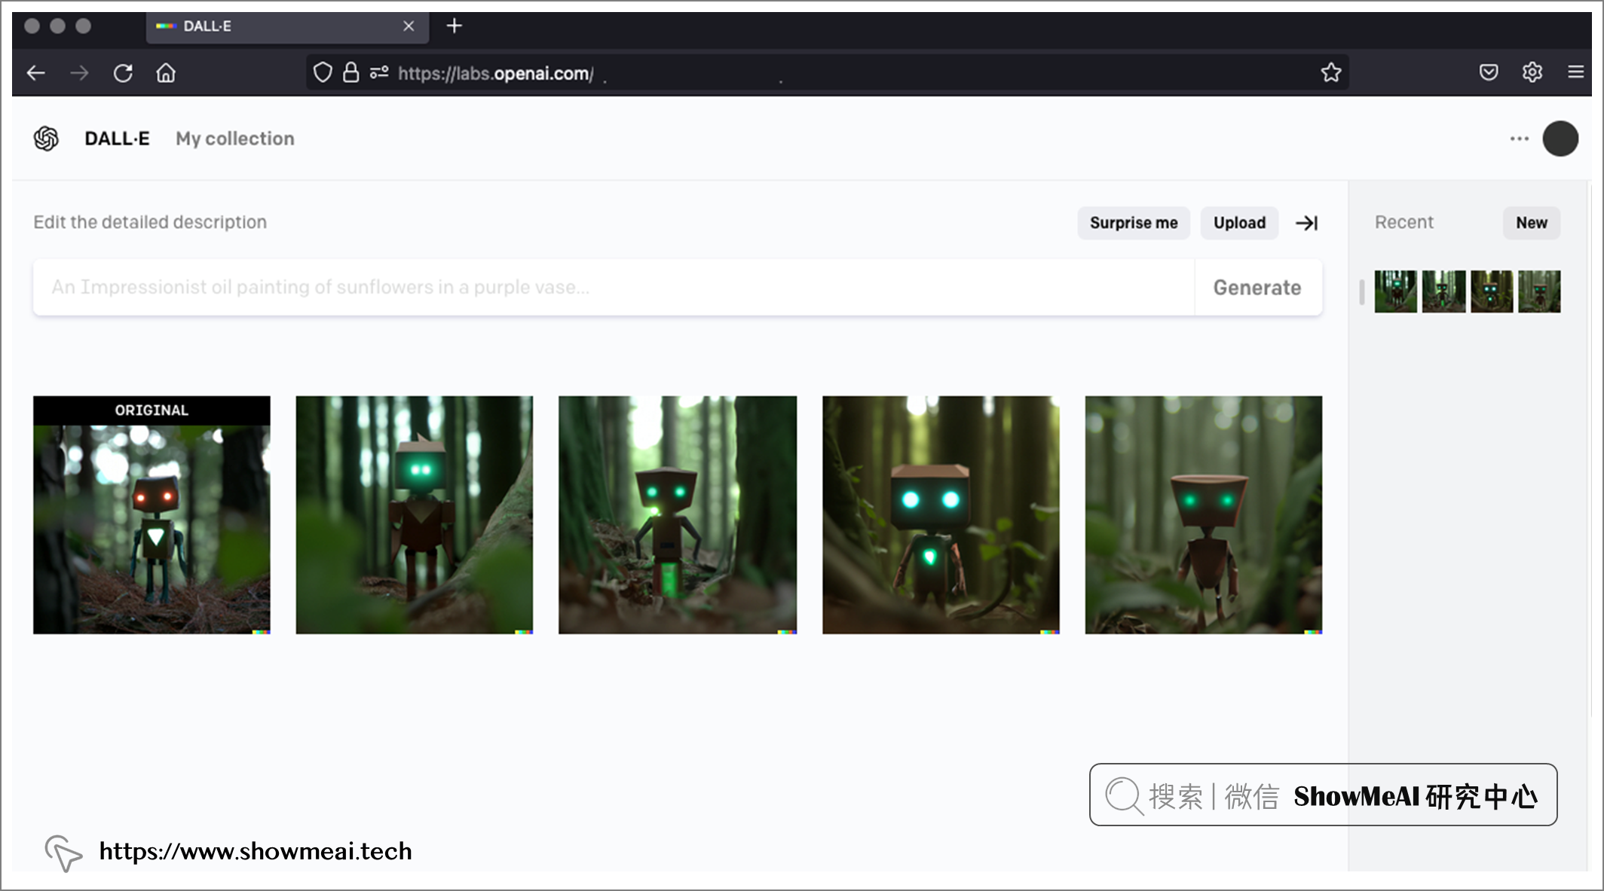
Task: Click the original robot forest image
Action: [152, 514]
